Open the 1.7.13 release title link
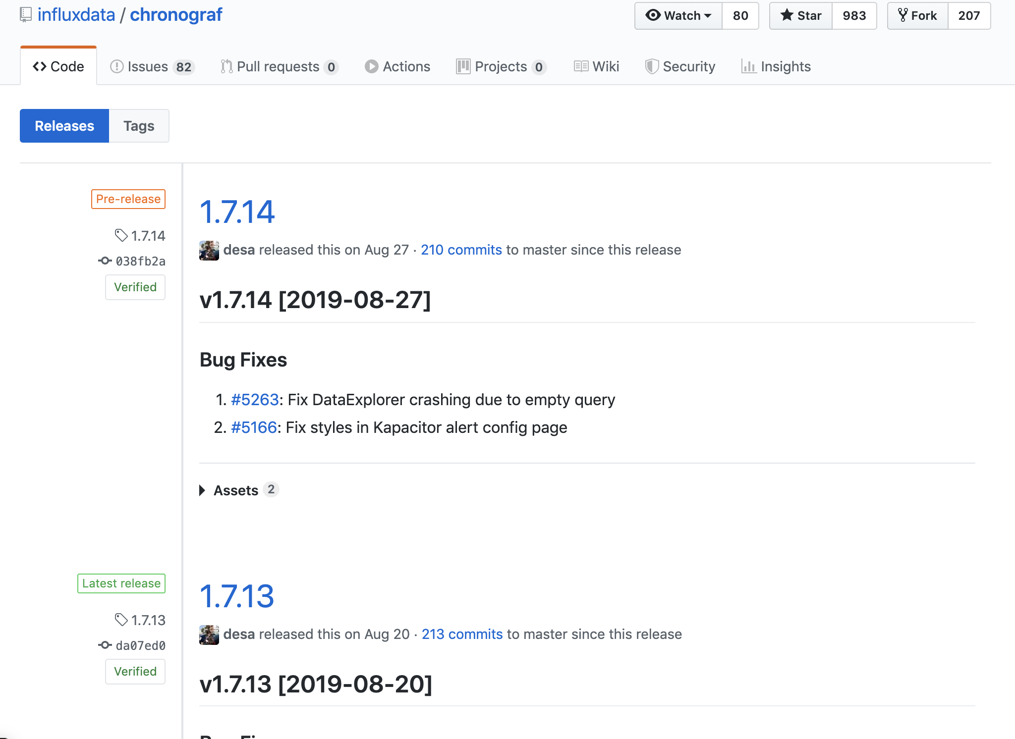This screenshot has width=1015, height=739. 236,596
